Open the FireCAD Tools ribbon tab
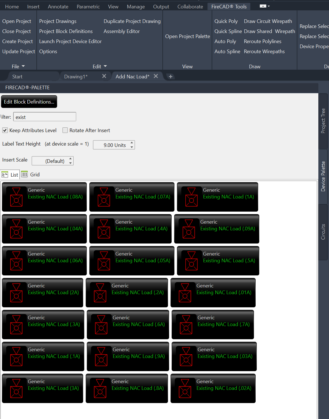 [x=229, y=6]
